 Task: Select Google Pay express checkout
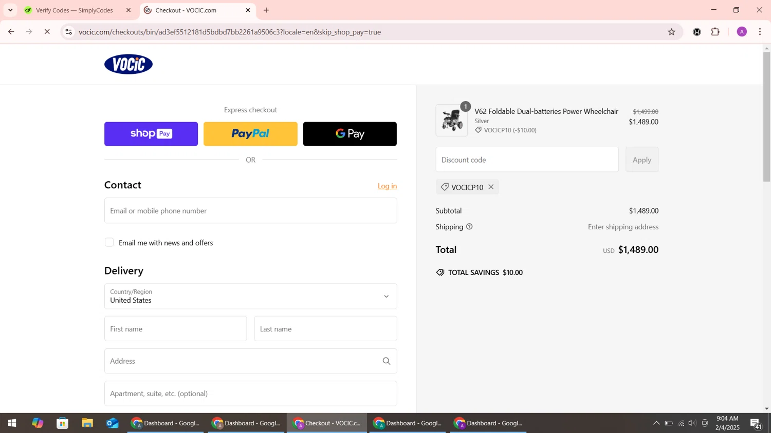tap(350, 134)
